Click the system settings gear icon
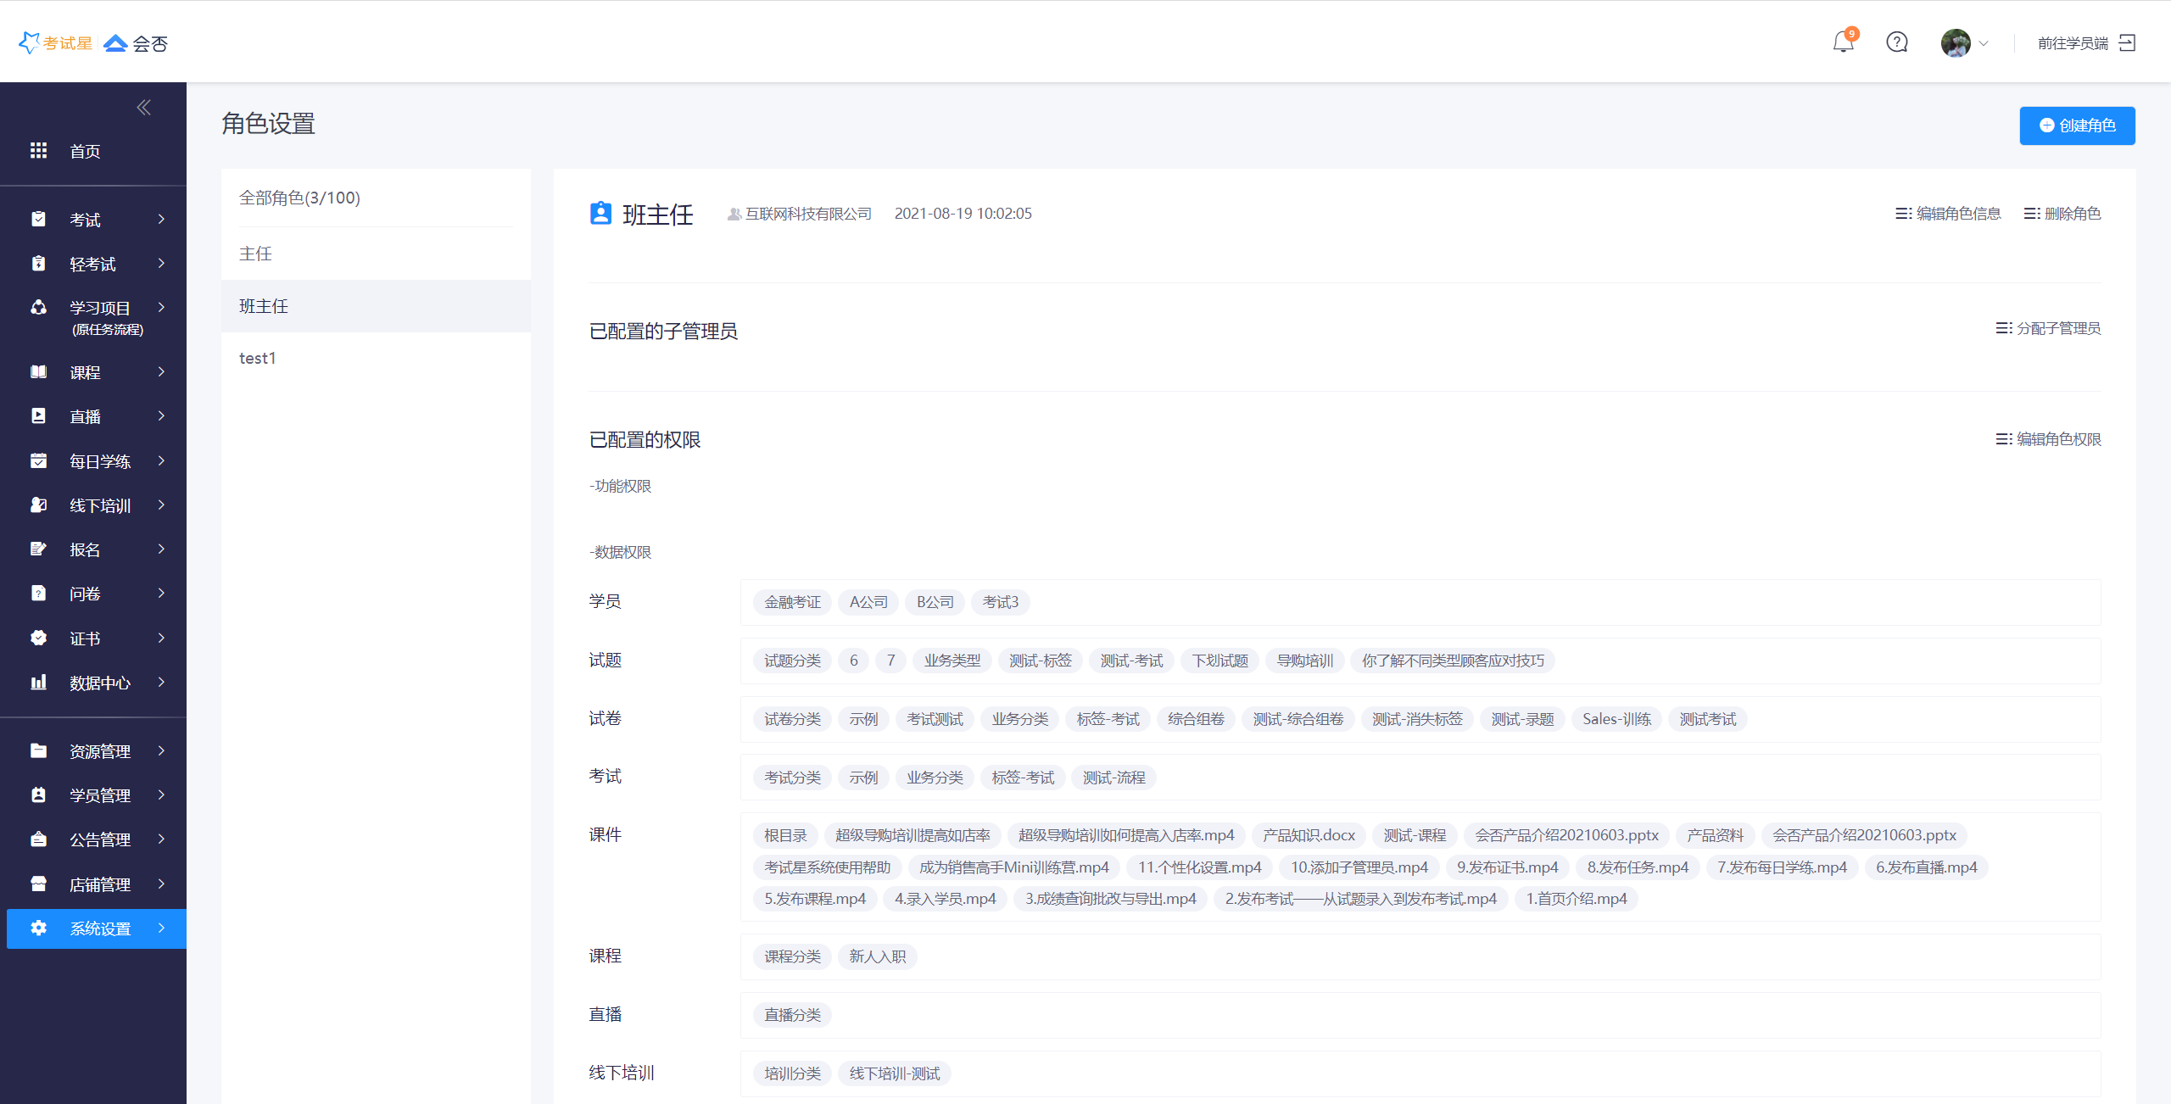Viewport: 2171px width, 1104px height. click(38, 928)
